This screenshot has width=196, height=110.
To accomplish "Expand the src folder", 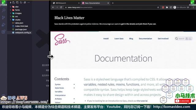I will click(x=10, y=16).
